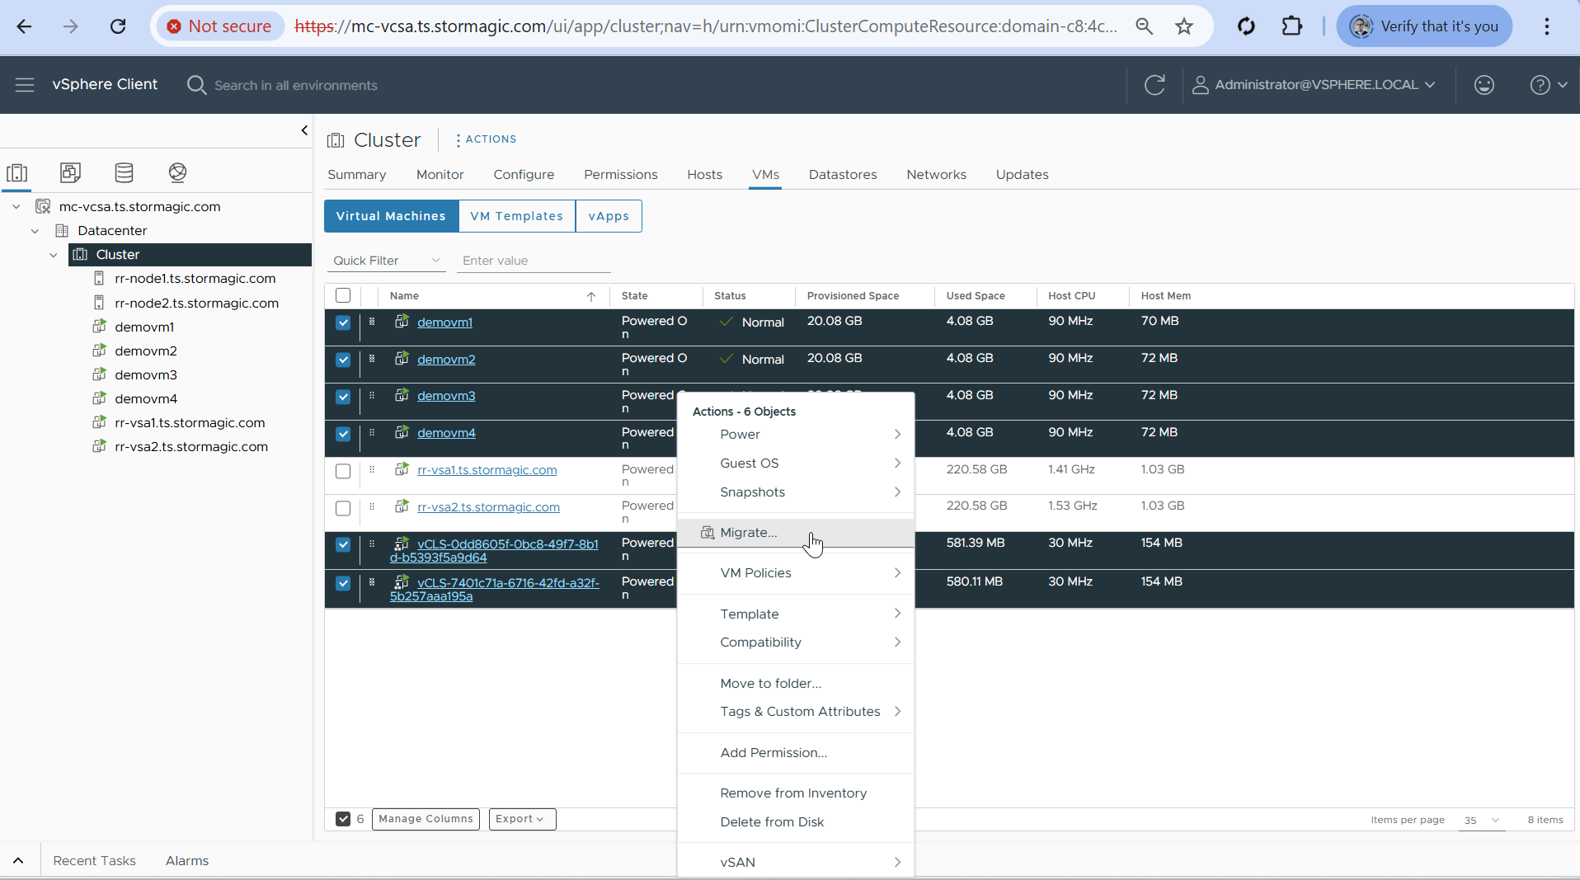Open the Datastores tab

[x=843, y=175]
